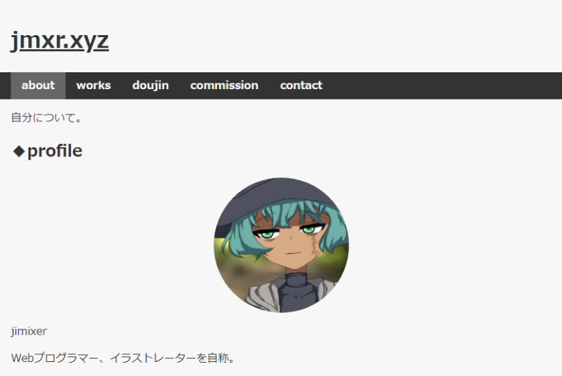Open the jmxr.xyz site title link

pos(60,41)
